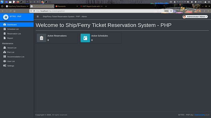The width and height of the screenshot is (211, 118).
Task: Click the Report file icon
Action: (x=5, y=38)
